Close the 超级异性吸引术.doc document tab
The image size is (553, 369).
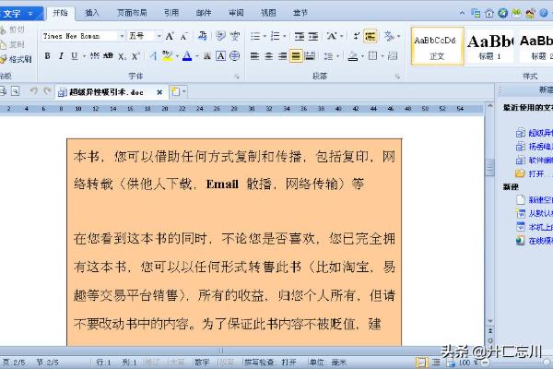pyautogui.click(x=159, y=92)
